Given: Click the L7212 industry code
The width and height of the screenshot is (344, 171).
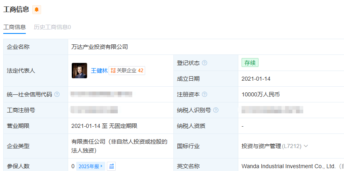Looking at the screenshot, I should (x=292, y=146).
